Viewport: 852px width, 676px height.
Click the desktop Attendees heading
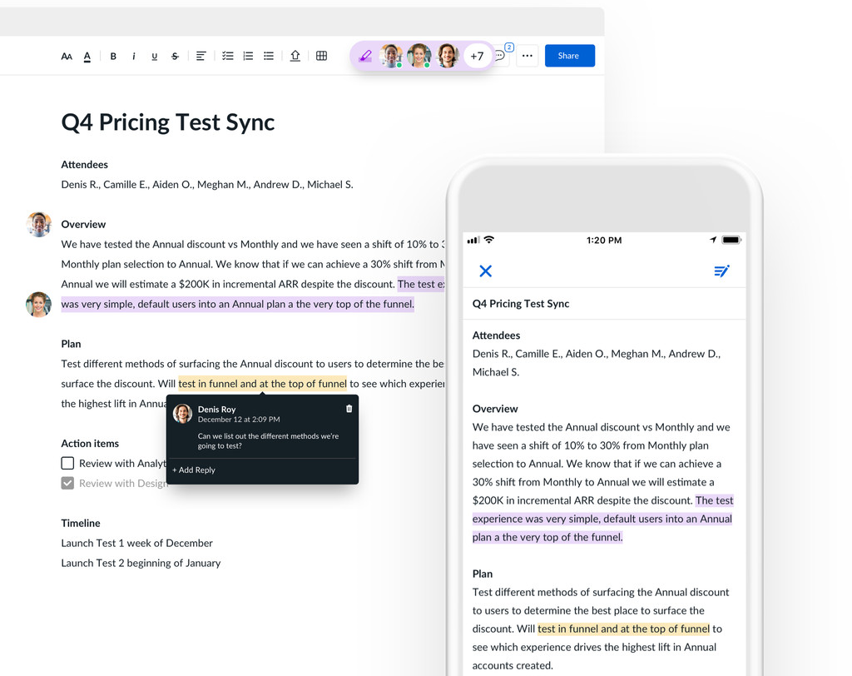(84, 164)
